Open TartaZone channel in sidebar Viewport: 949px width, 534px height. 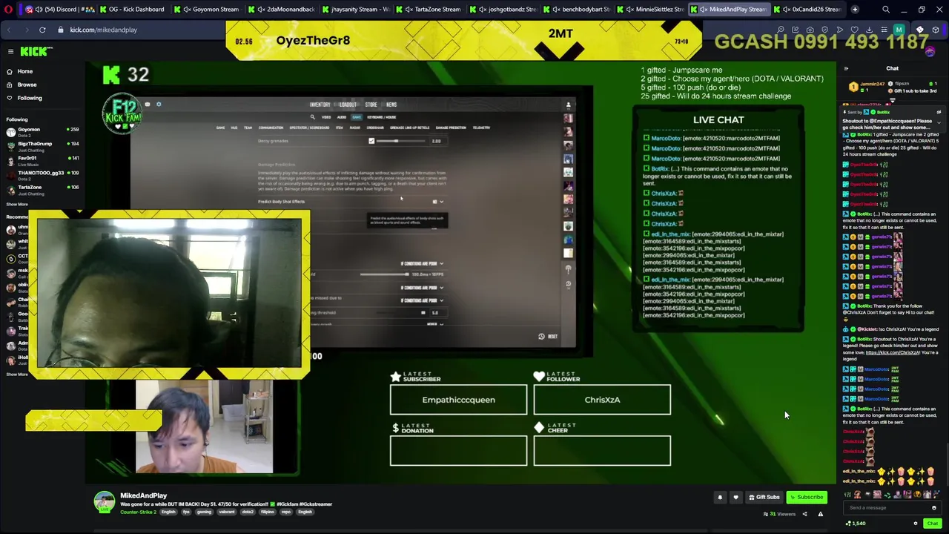[43, 190]
